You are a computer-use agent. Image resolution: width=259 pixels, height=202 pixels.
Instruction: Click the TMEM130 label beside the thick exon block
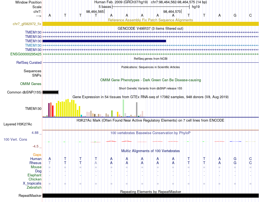[x=33, y=41]
